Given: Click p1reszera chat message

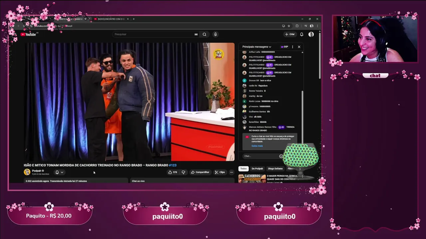Looking at the screenshot, I should 271,107.
